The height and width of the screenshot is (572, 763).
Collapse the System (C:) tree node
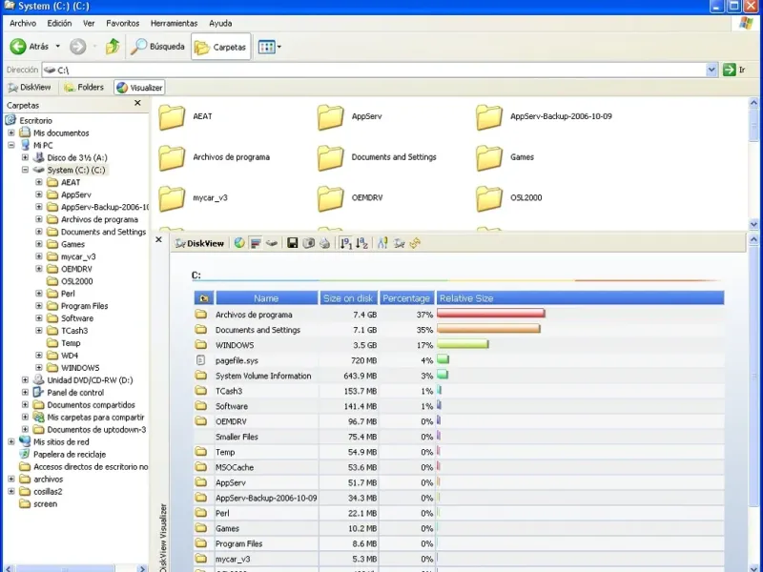click(x=26, y=170)
